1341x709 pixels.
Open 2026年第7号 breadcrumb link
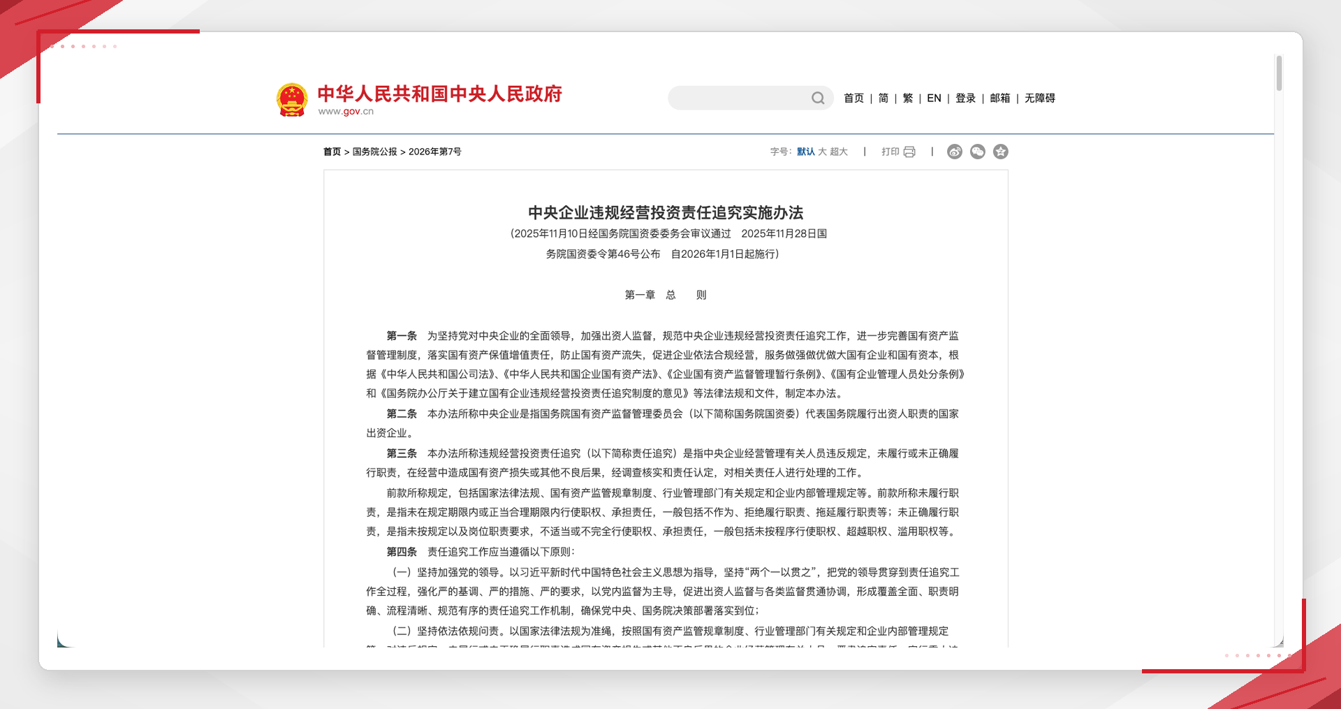(x=434, y=152)
